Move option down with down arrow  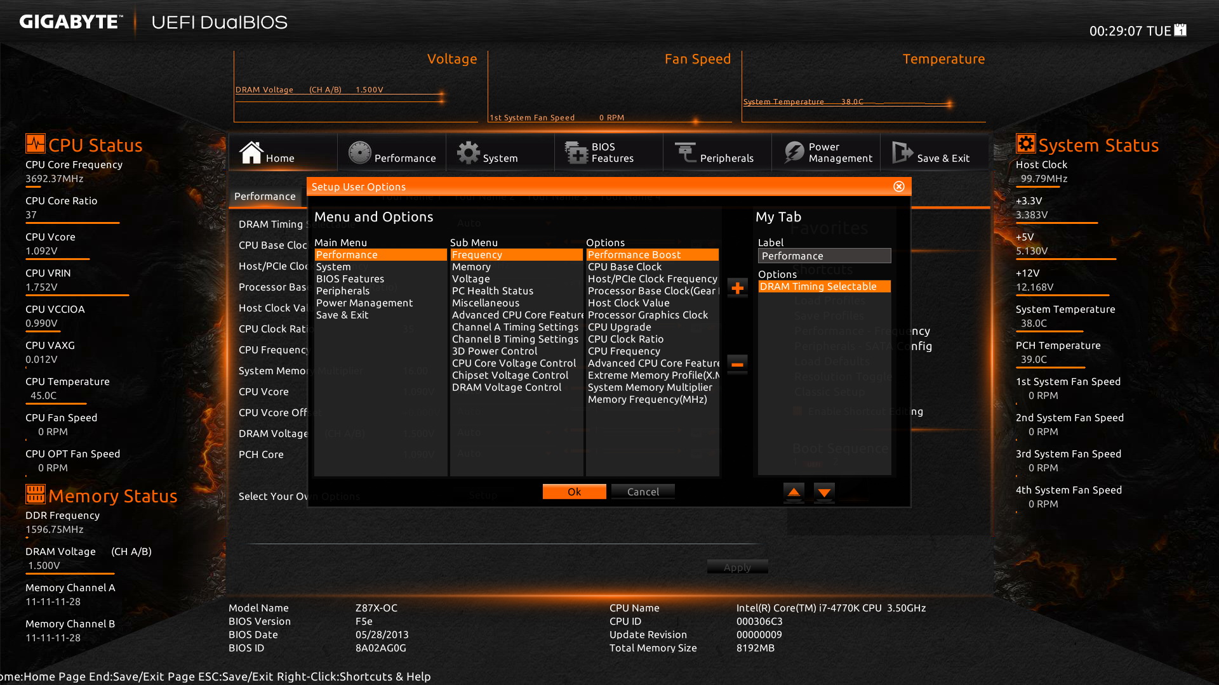[824, 492]
